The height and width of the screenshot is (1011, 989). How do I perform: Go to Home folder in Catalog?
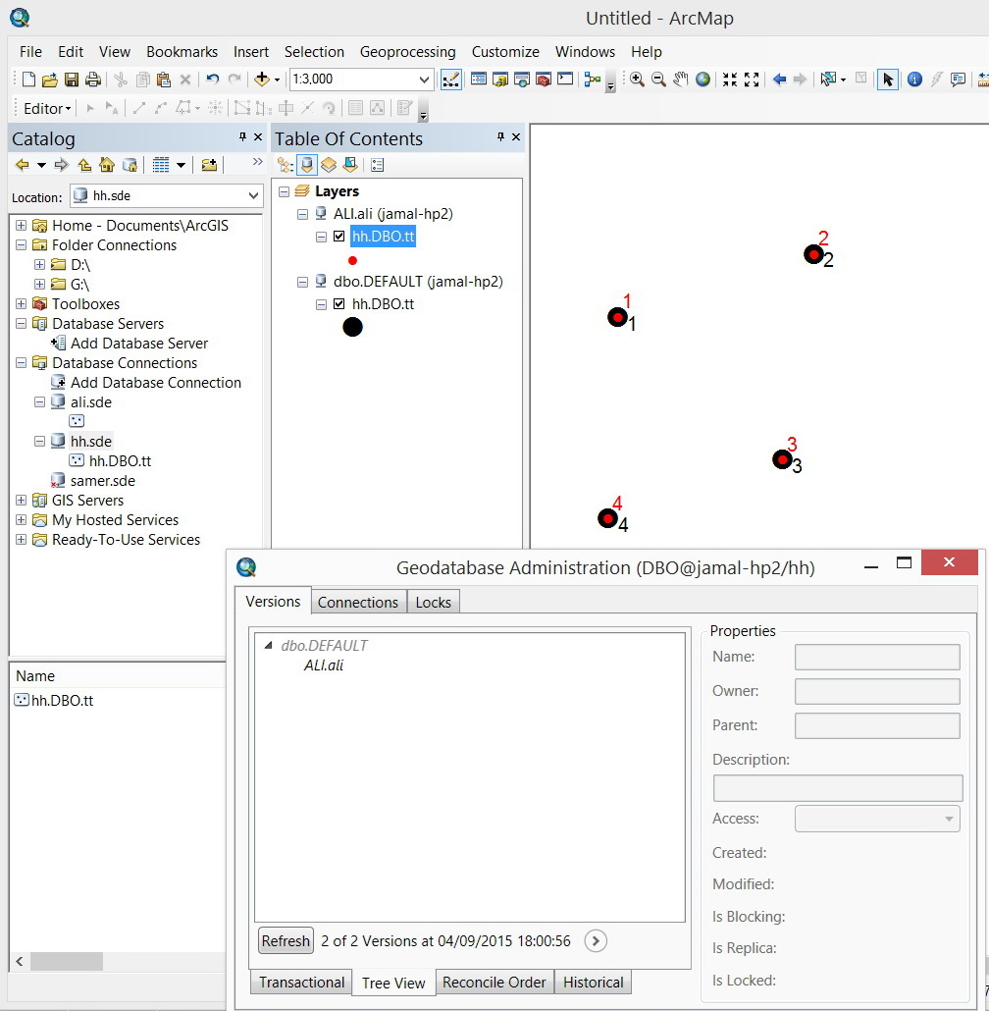(x=107, y=165)
